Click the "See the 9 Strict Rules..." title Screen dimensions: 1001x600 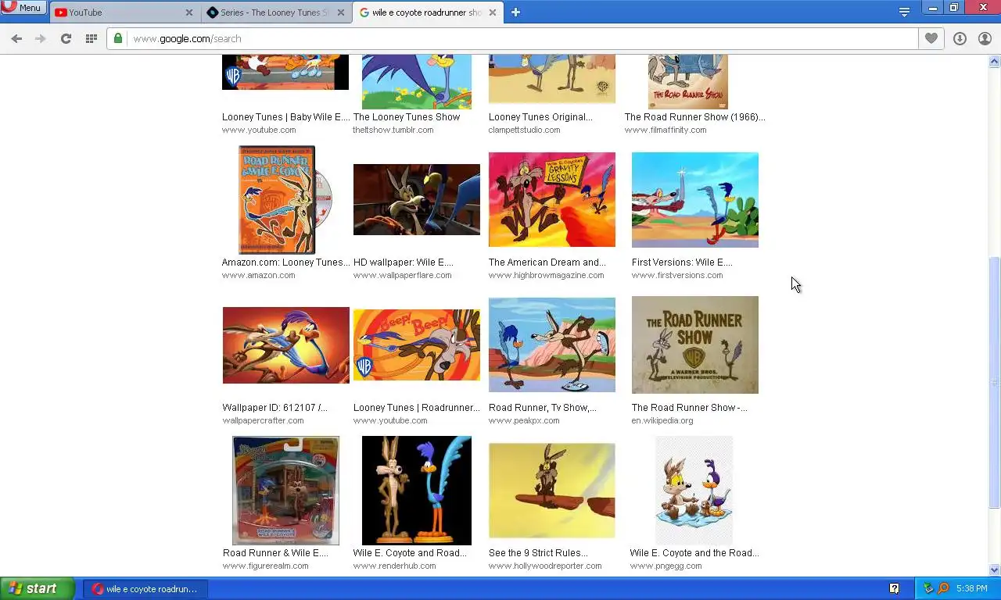[538, 553]
